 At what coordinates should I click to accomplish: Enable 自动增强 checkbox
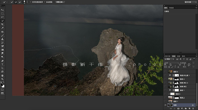[x=45, y=2]
